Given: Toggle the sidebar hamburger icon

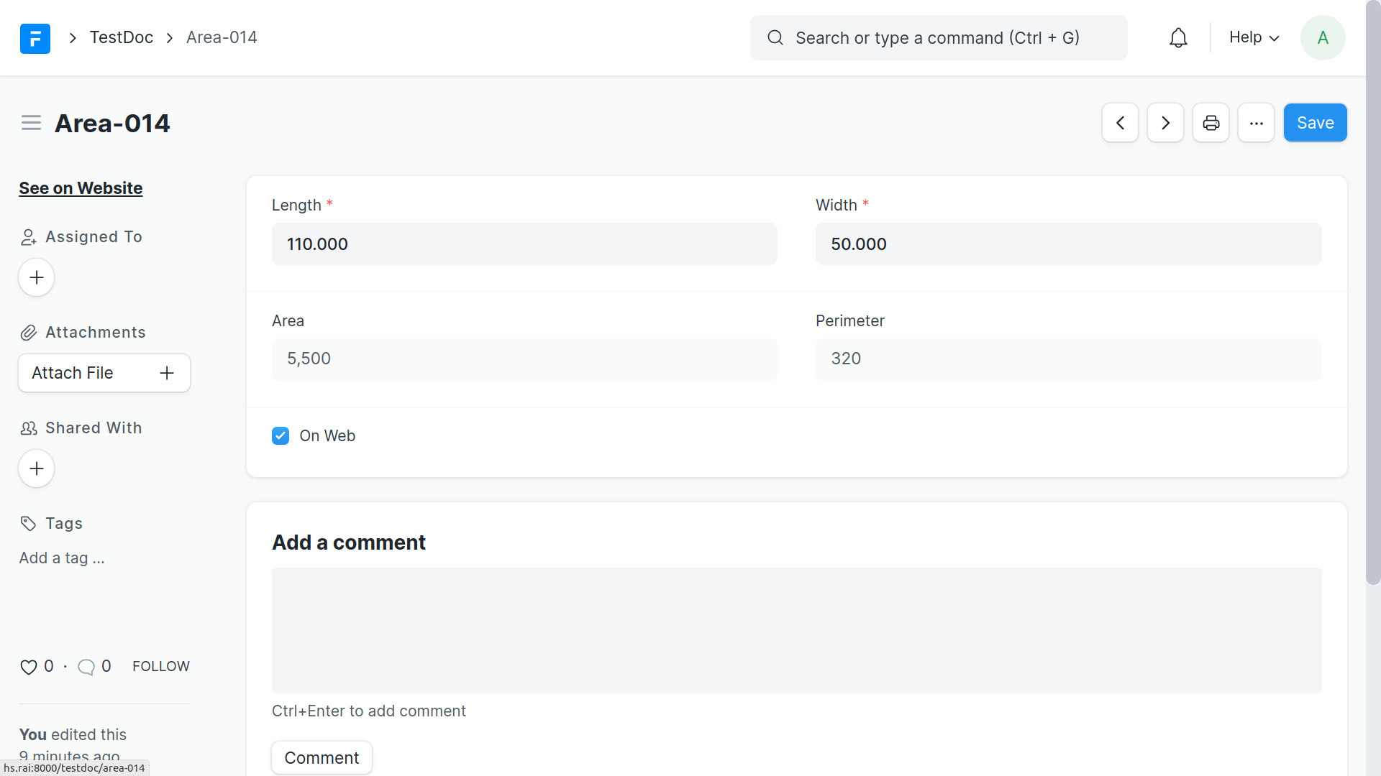Looking at the screenshot, I should tap(31, 123).
